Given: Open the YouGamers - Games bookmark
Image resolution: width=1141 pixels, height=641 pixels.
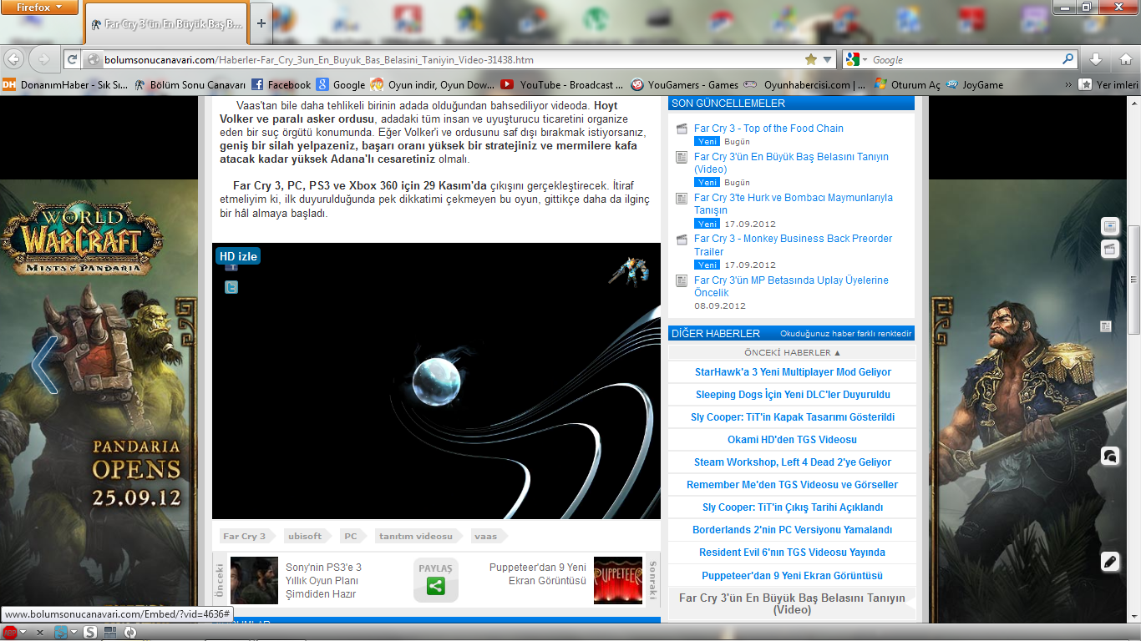Looking at the screenshot, I should click(685, 84).
